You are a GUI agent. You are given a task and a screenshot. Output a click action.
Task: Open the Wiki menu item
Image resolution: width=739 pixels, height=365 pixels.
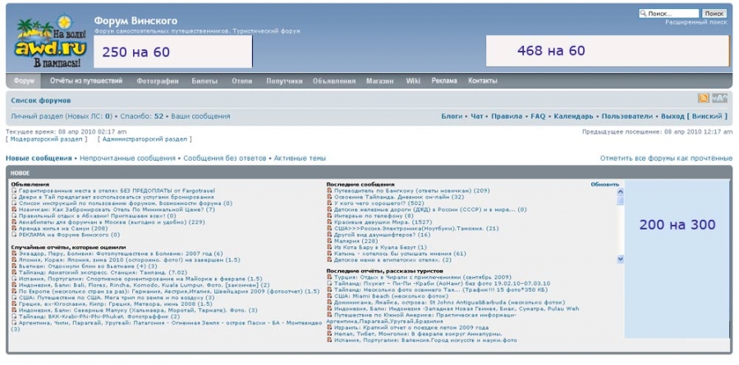point(413,81)
